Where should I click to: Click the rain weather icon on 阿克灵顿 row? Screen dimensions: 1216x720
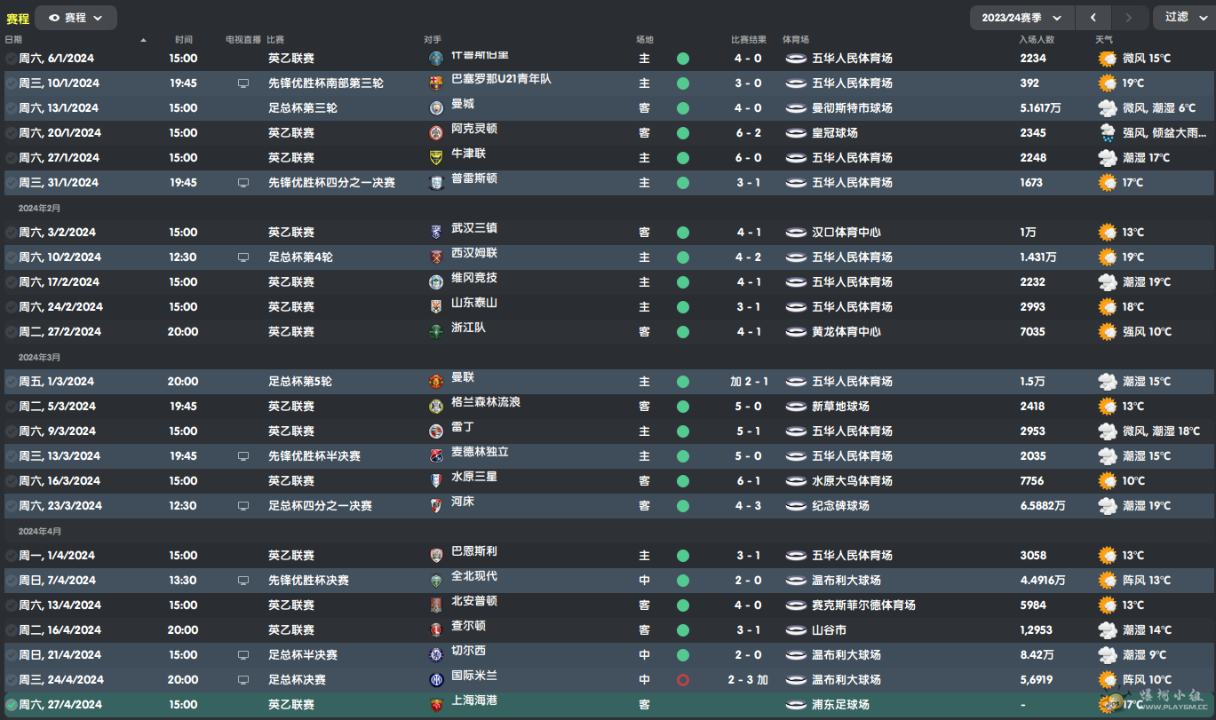[1107, 133]
